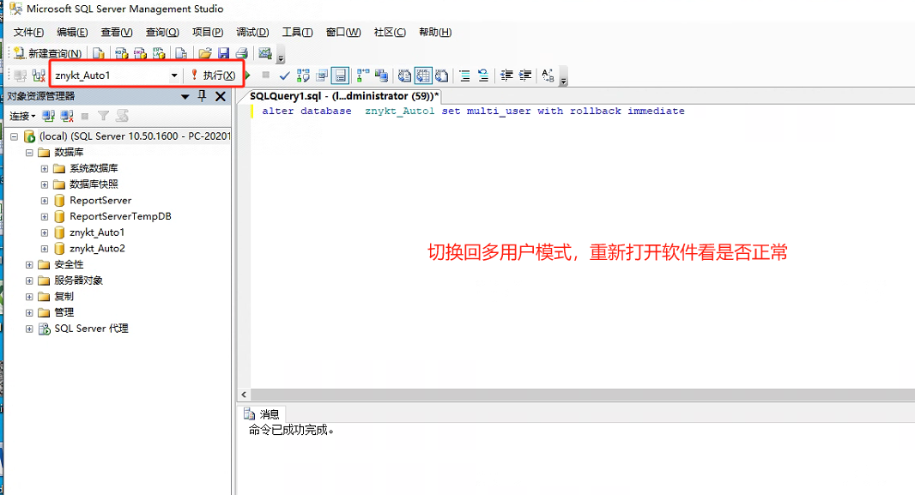The height and width of the screenshot is (495, 915).
Task: Open the 工具(T) menu
Action: click(298, 32)
